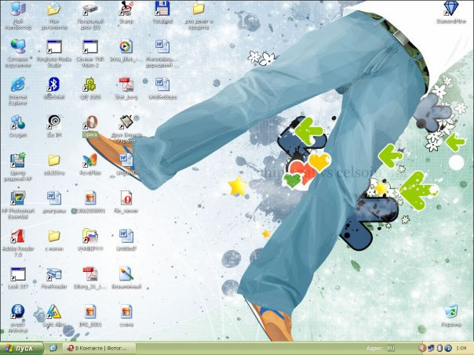Launch Adobe Reader 7.0 shortcut
This screenshot has height=355, width=474.
[x=18, y=236]
